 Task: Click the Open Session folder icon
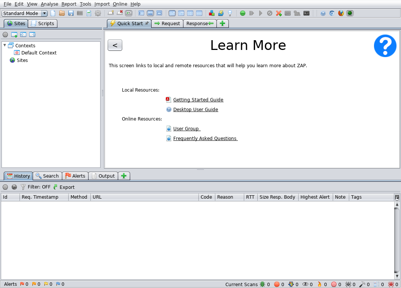(62, 13)
